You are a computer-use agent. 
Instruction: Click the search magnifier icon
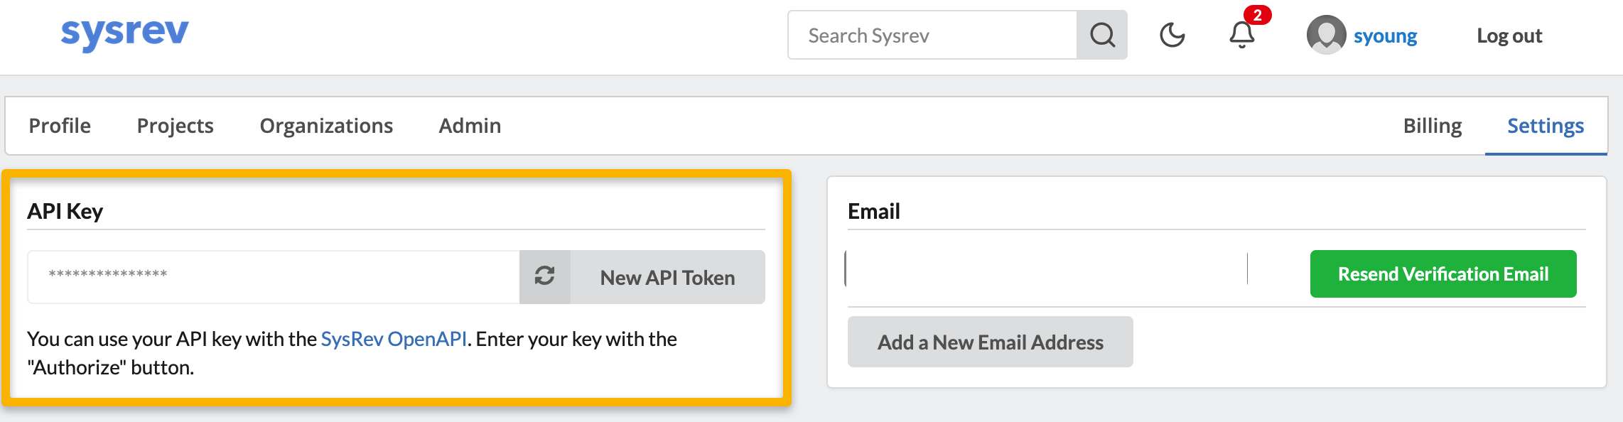click(1102, 35)
